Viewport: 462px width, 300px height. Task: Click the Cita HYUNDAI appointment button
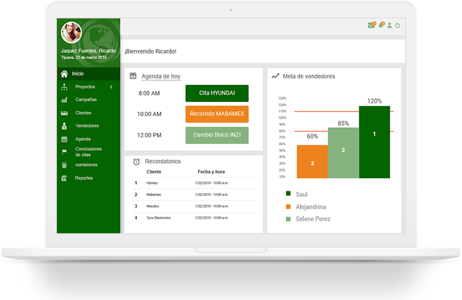217,93
